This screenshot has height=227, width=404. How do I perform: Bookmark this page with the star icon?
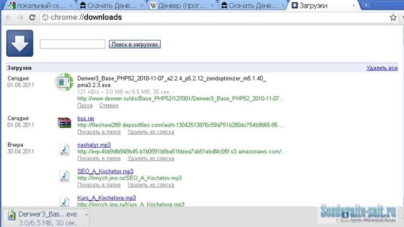click(393, 17)
